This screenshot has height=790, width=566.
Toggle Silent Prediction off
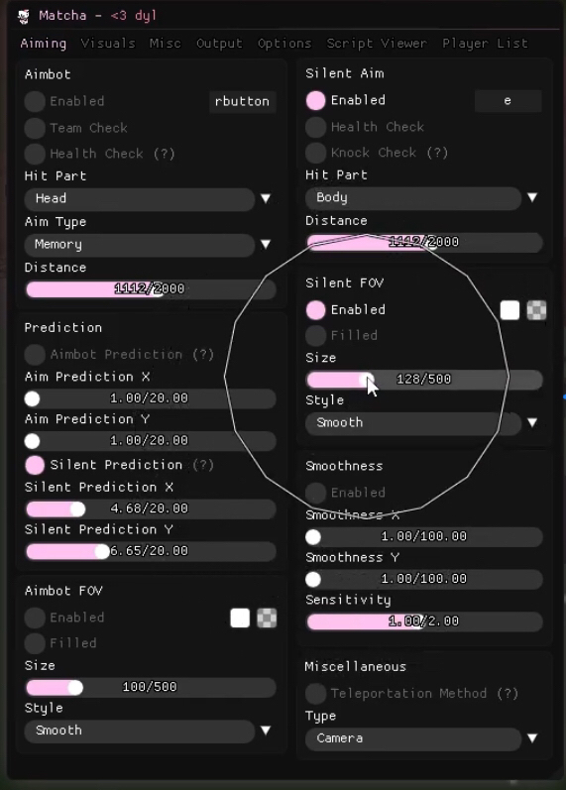click(35, 465)
